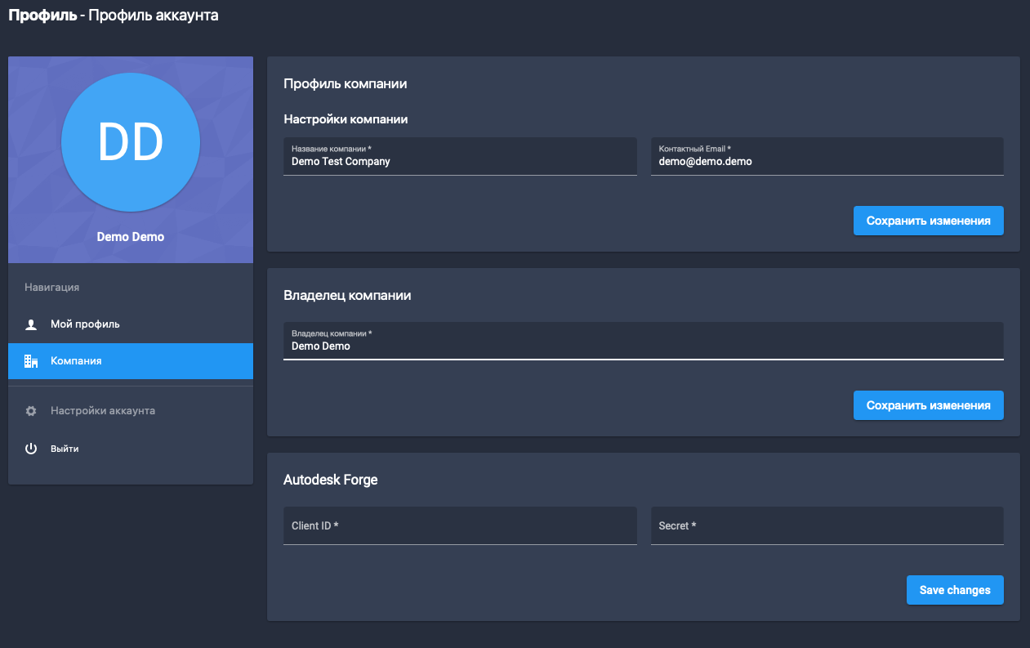The height and width of the screenshot is (648, 1030).
Task: Select the Компания navigation entry
Action: point(76,361)
